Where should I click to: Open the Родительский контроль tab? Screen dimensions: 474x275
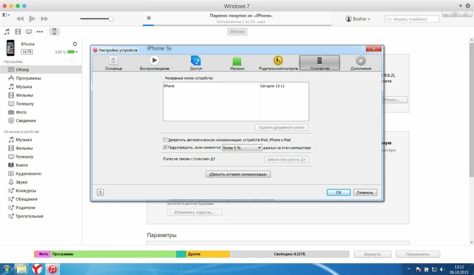point(278,63)
